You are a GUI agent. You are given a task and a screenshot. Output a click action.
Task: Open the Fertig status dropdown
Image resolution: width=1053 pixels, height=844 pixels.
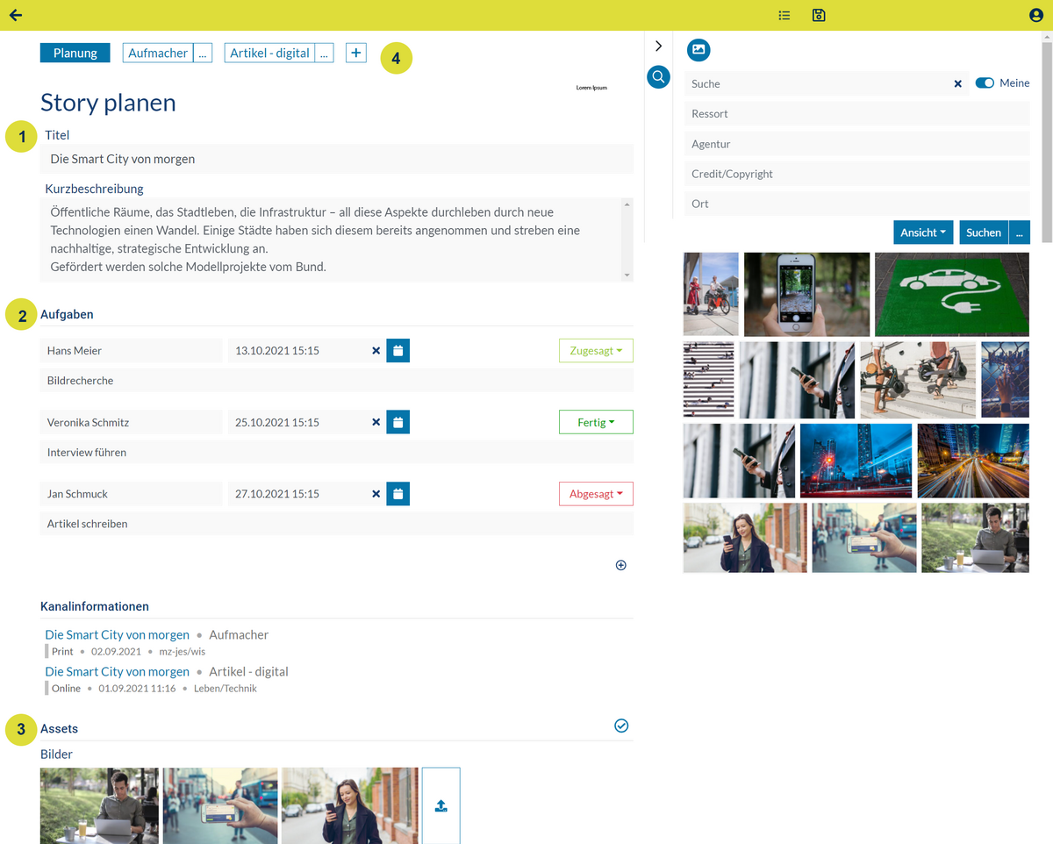pyautogui.click(x=596, y=422)
